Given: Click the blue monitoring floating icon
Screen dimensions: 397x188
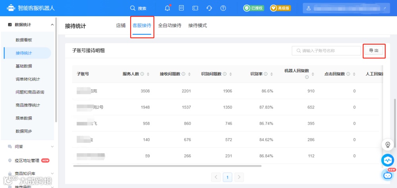Looking at the screenshot, I should (x=387, y=160).
